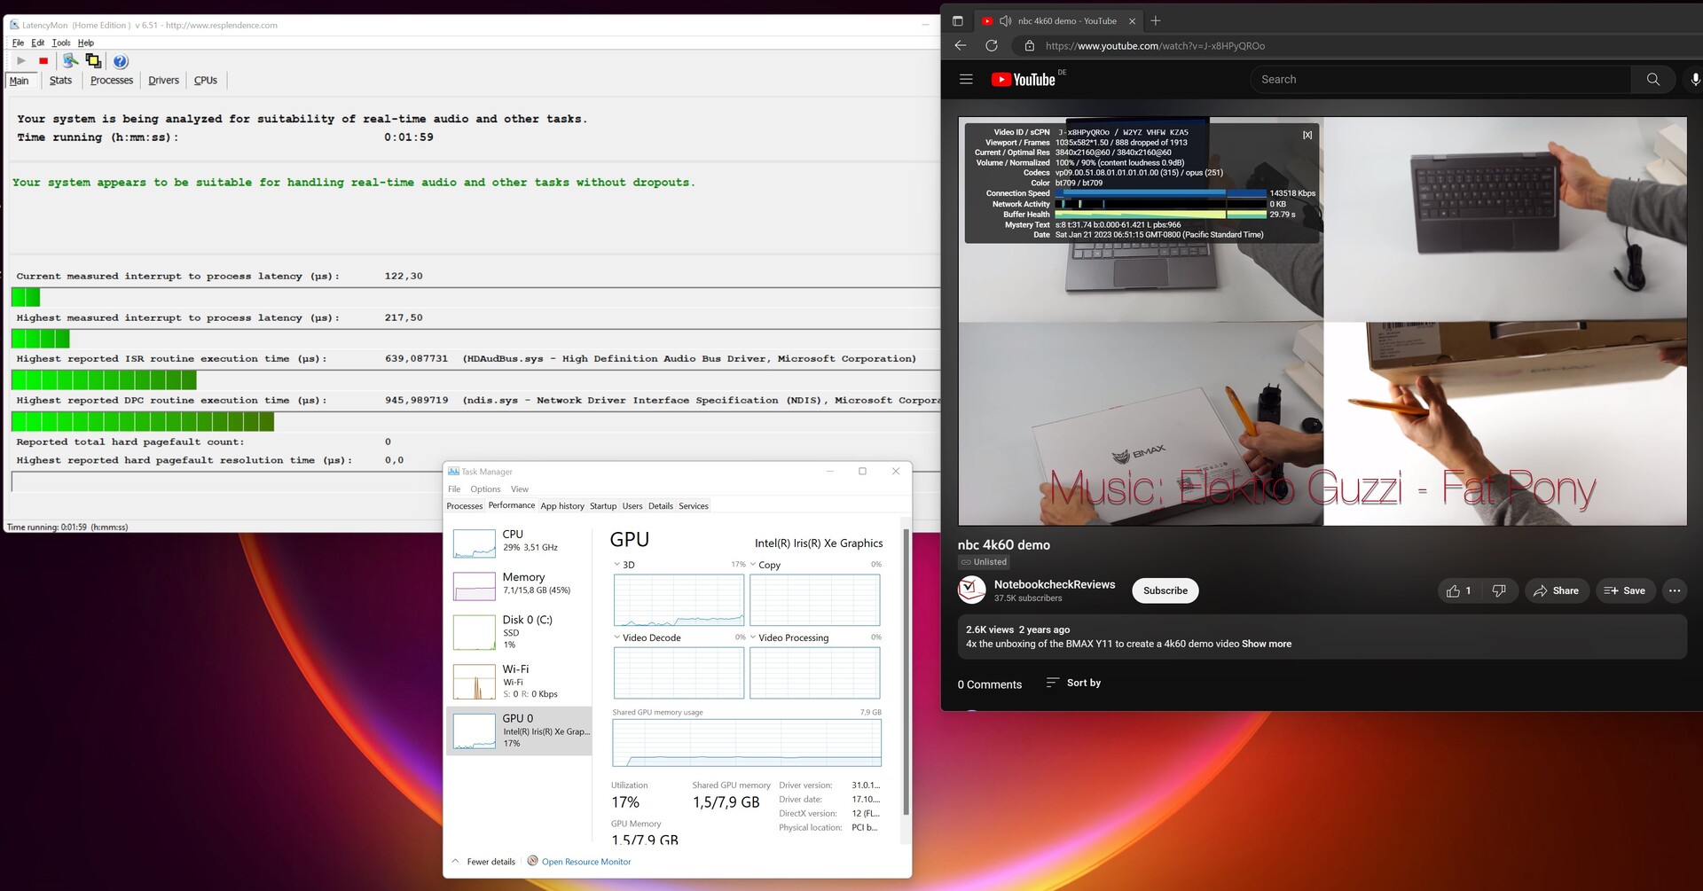Image resolution: width=1703 pixels, height=891 pixels.
Task: Switch to Task Manager Users tab
Action: (x=632, y=506)
